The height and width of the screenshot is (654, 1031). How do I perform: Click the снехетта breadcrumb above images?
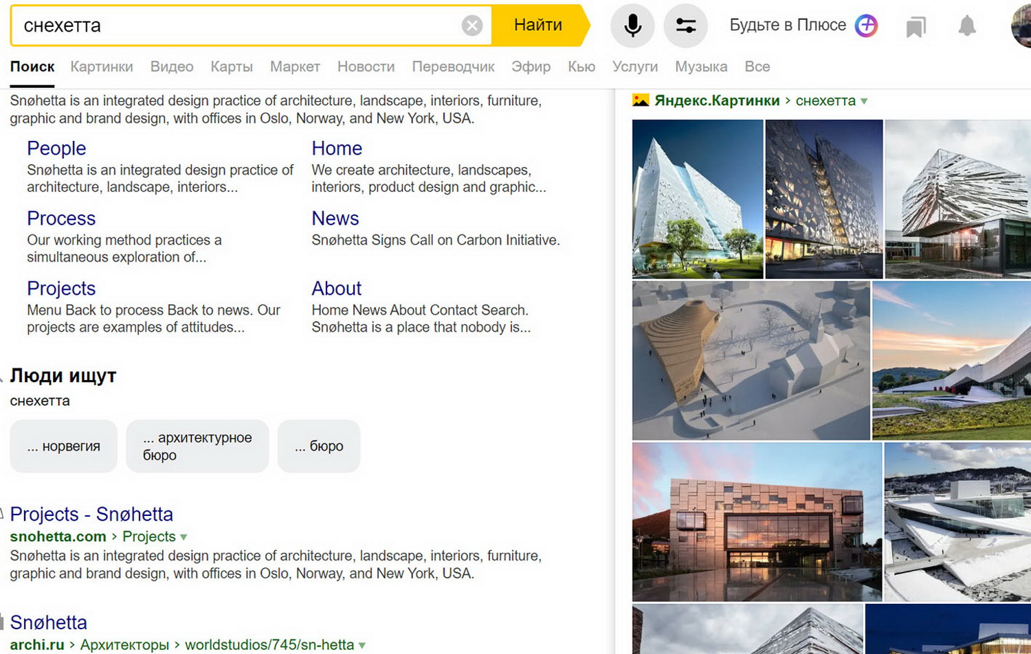tap(825, 100)
